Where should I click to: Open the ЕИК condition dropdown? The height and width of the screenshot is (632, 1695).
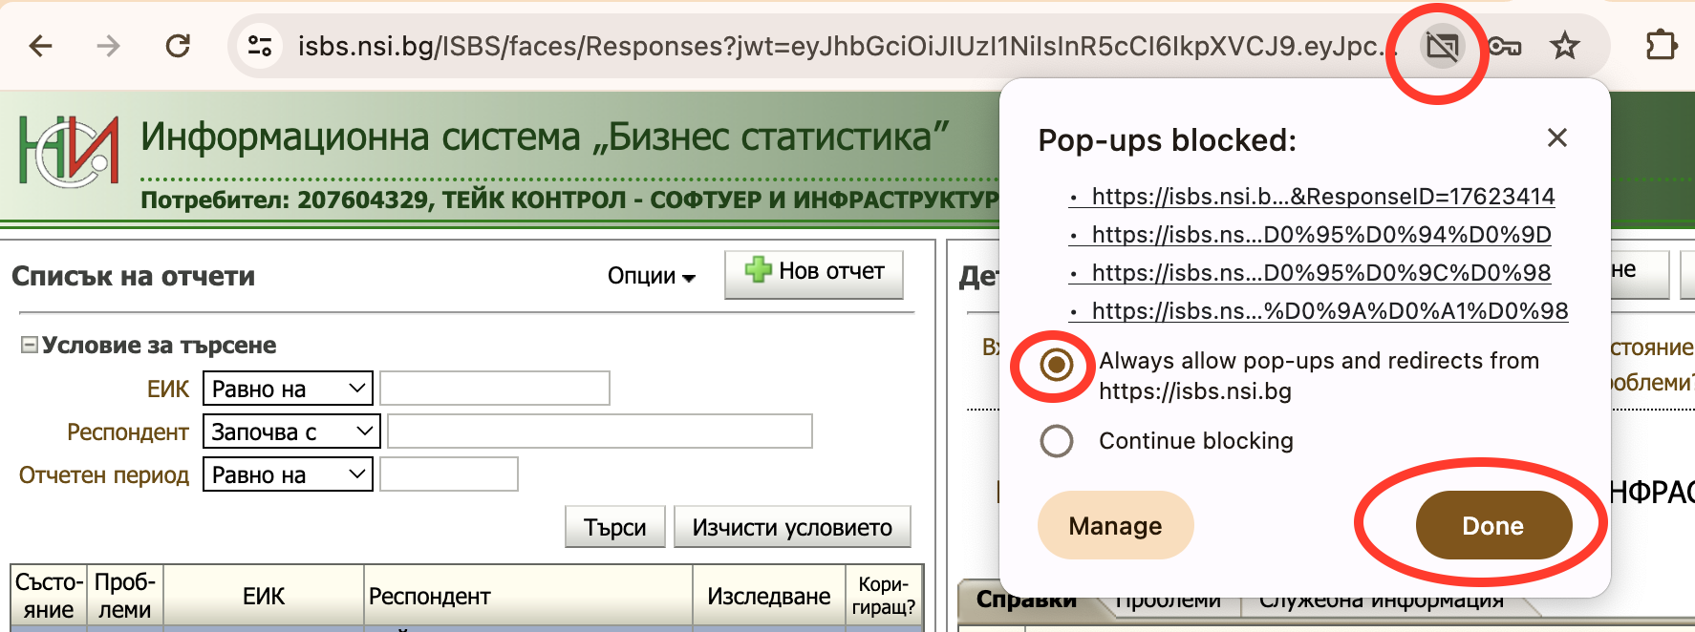[288, 389]
